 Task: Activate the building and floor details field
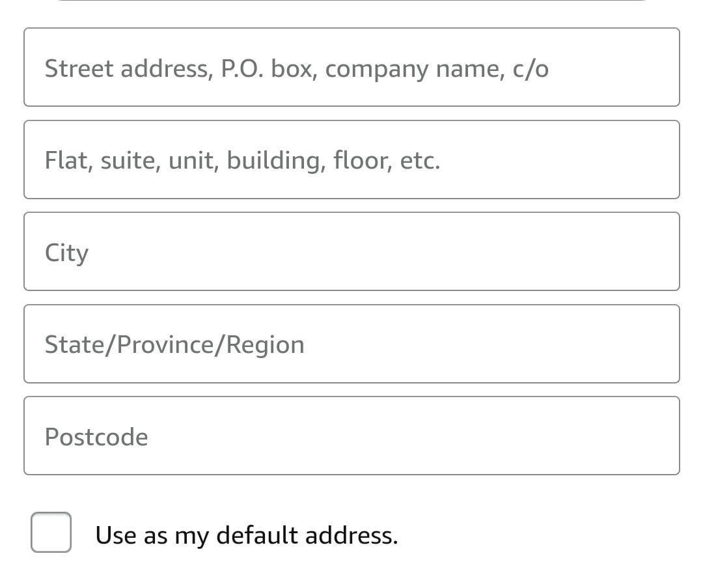tap(351, 160)
